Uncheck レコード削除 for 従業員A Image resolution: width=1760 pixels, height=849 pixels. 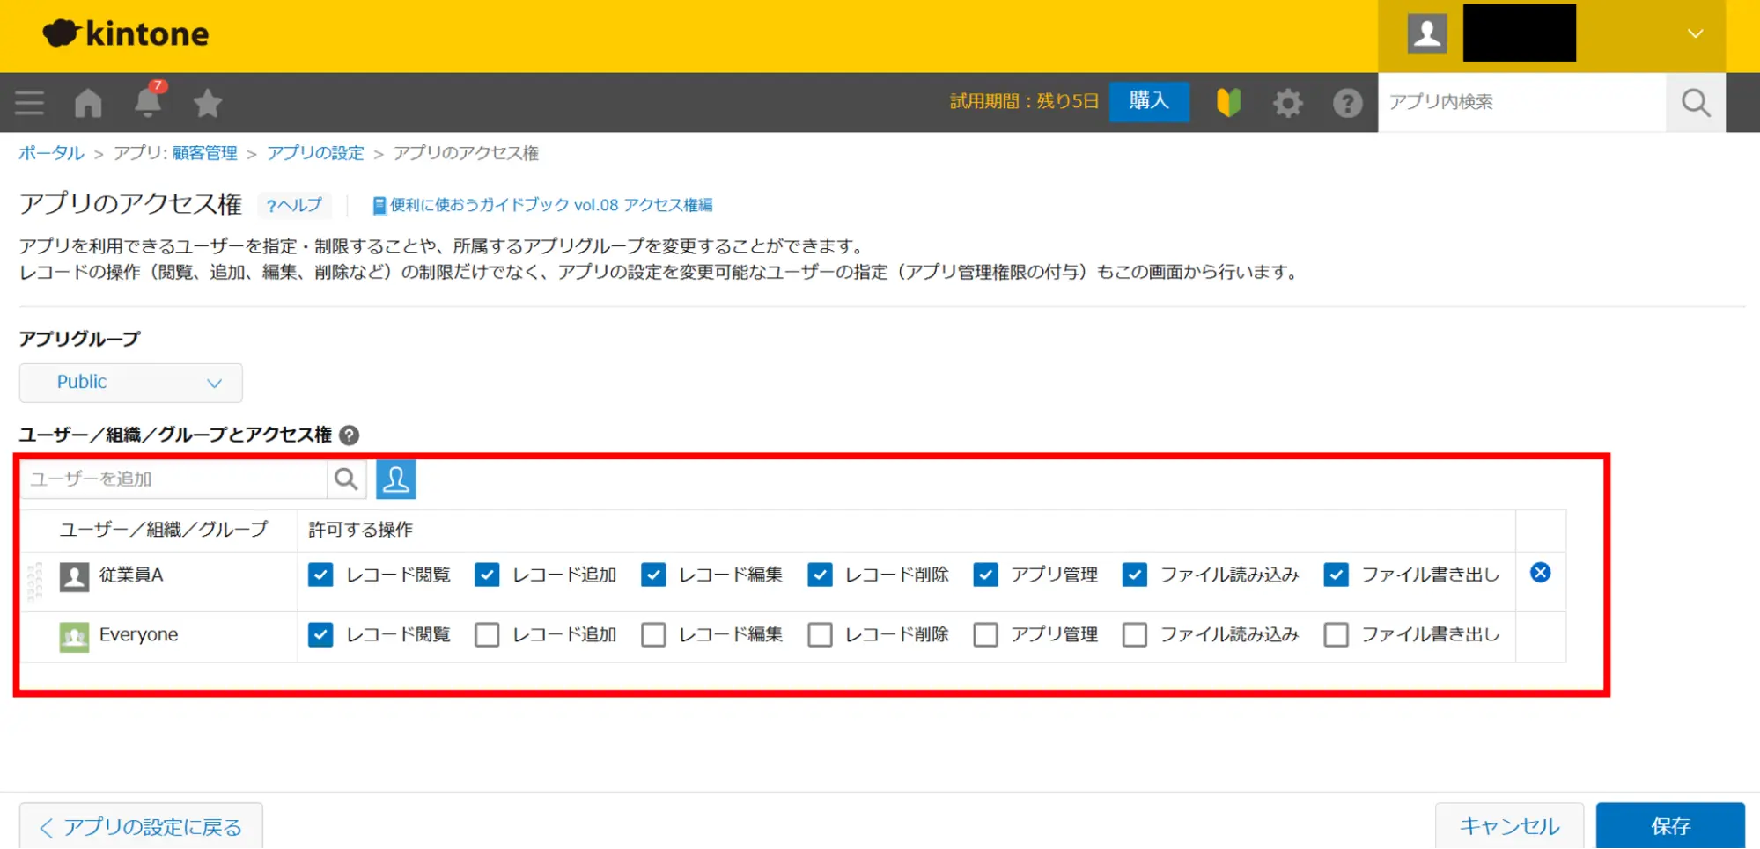(x=820, y=575)
